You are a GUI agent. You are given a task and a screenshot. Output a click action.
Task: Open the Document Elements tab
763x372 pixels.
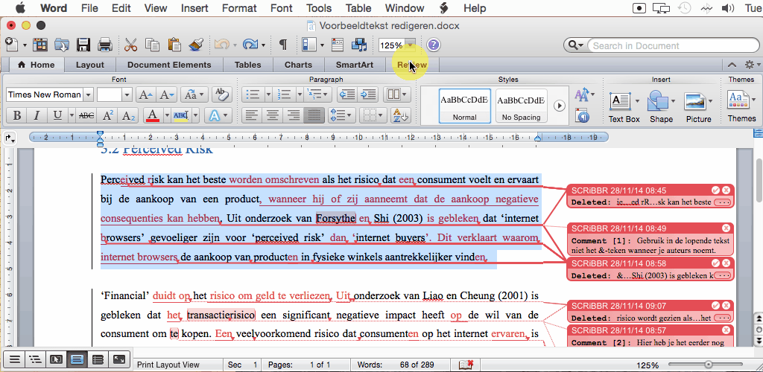tap(169, 65)
